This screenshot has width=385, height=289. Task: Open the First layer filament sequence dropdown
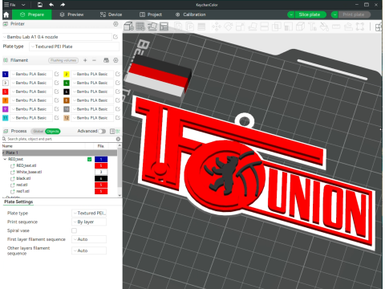click(89, 239)
